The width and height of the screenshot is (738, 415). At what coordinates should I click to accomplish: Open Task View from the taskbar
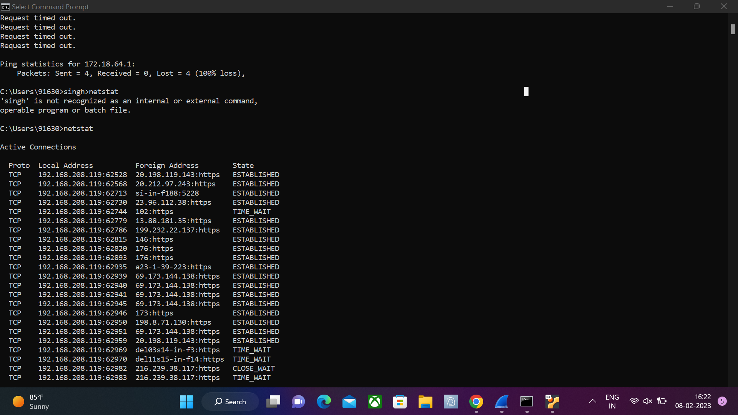coord(273,402)
